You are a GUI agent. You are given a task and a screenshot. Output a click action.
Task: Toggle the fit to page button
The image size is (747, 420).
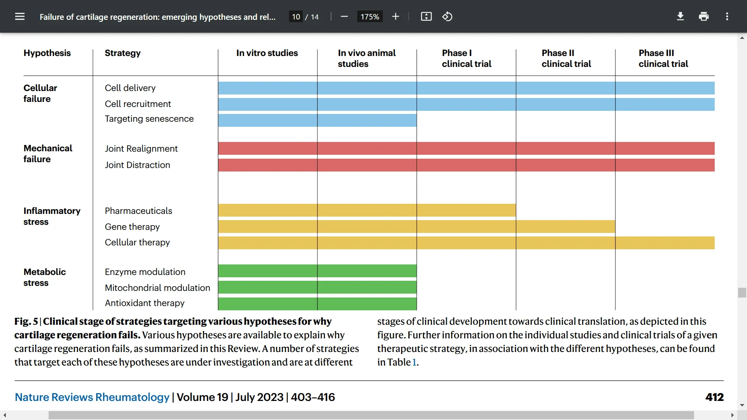[426, 16]
